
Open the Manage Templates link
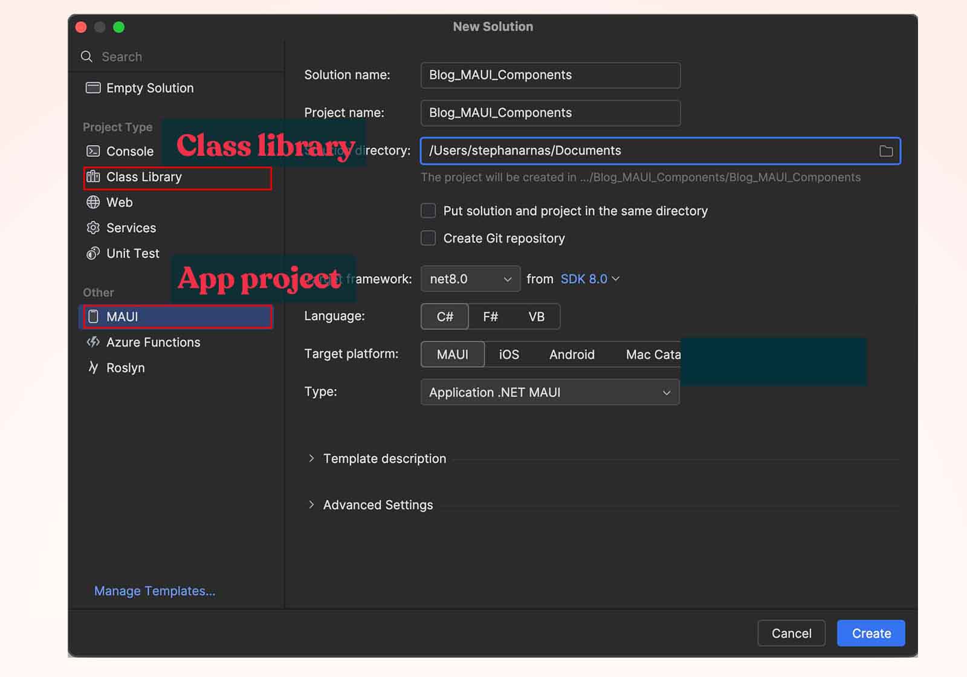tap(155, 591)
